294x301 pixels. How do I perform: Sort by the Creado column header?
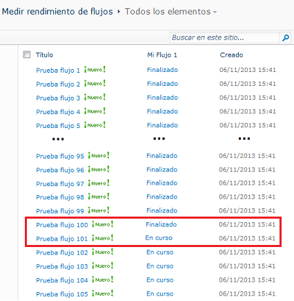pyautogui.click(x=231, y=55)
